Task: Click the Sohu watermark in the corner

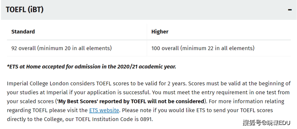Action: click(x=266, y=123)
